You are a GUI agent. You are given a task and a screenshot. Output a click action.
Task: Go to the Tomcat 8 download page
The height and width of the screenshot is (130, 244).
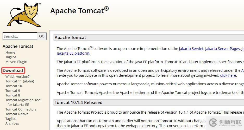pyautogui.click(x=13, y=95)
